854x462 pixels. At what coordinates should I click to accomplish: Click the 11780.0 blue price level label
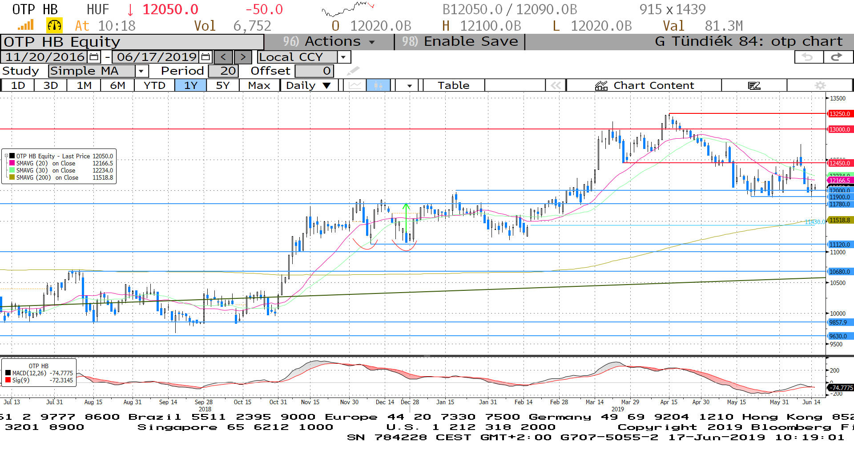click(x=840, y=204)
